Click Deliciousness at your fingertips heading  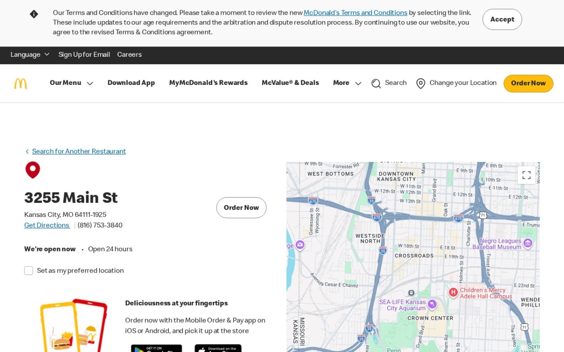(x=176, y=303)
